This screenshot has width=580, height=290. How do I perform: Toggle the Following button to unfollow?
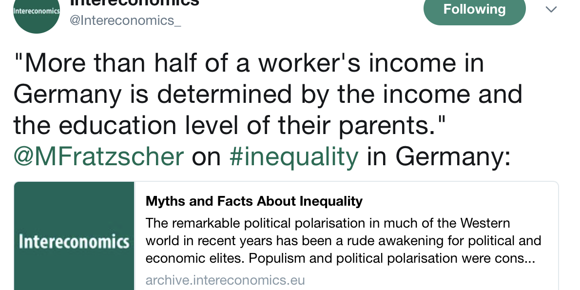point(474,10)
